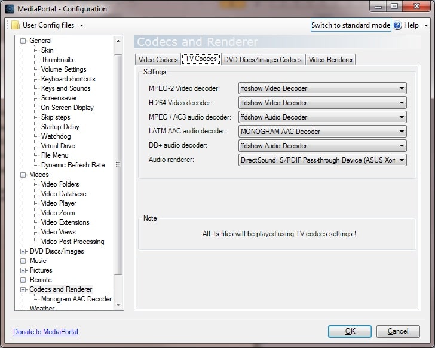Viewport: 435px width, 348px height.
Task: Confirm settings with the OK button
Action: click(350, 331)
